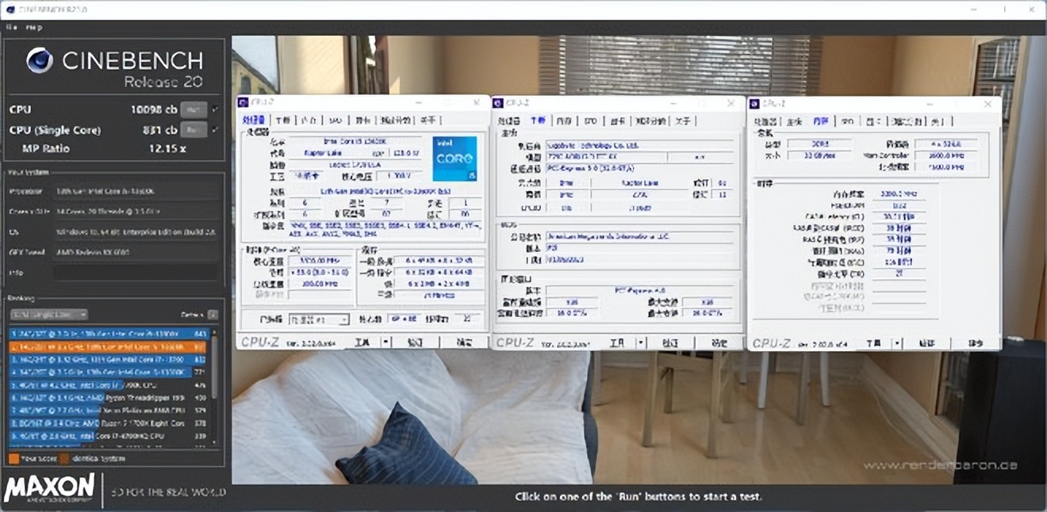Click the Tools button in second CPU-Z
The image size is (1047, 512).
[x=616, y=342]
